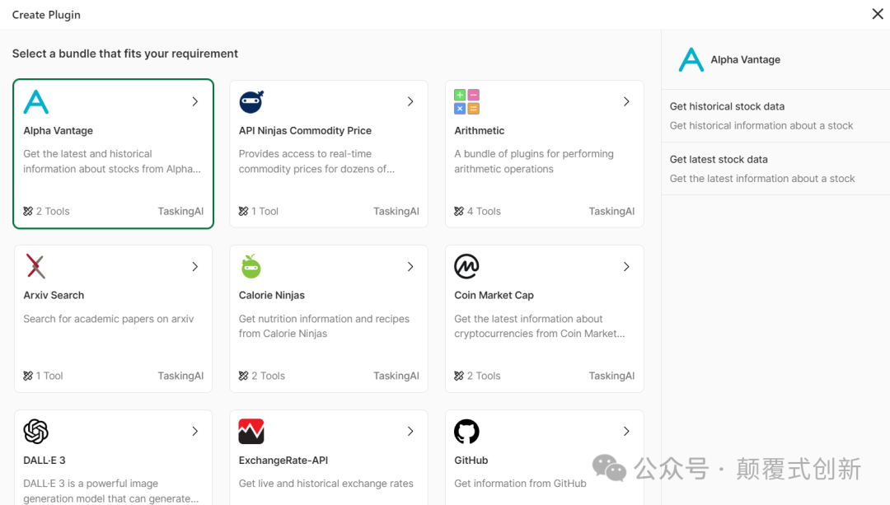The height and width of the screenshot is (505, 890).
Task: Click the DALL·E 3 OpenAI logo icon
Action: click(x=35, y=431)
